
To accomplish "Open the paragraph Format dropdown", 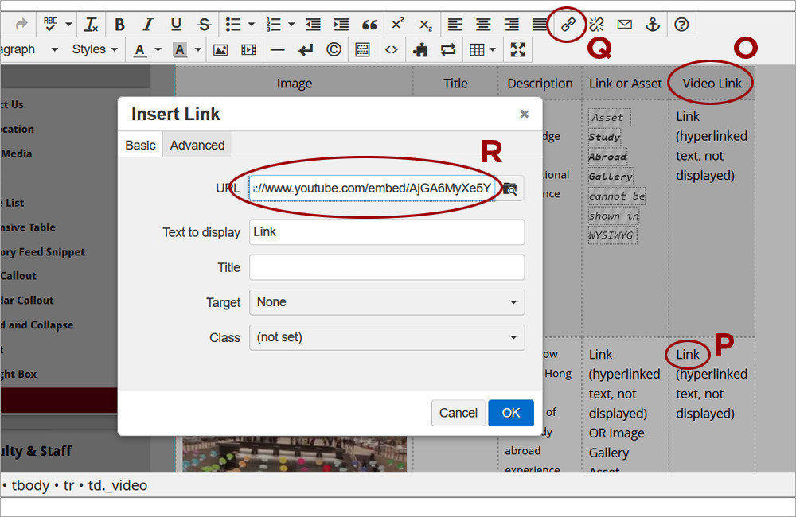I will [30, 50].
